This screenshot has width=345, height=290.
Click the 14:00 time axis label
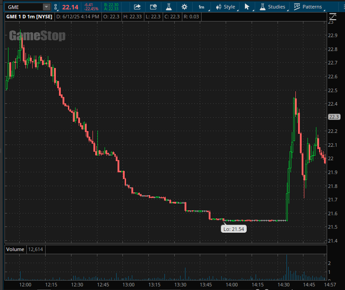pyautogui.click(x=231, y=285)
